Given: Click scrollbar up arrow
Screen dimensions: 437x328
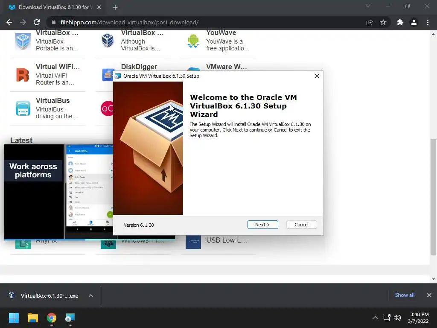Looking at the screenshot, I should point(433,34).
